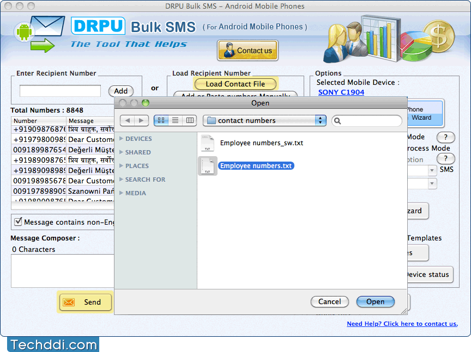
Task: Click the Device status button
Action: [x=430, y=275]
